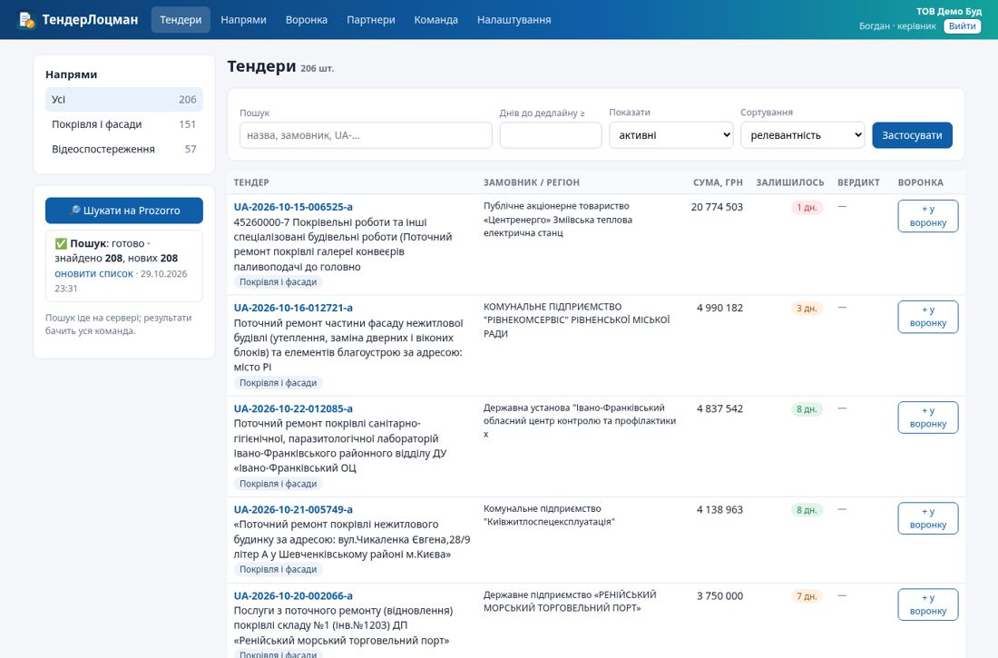Switch to the Партнери tab
Image resolution: width=998 pixels, height=658 pixels.
pos(371,20)
